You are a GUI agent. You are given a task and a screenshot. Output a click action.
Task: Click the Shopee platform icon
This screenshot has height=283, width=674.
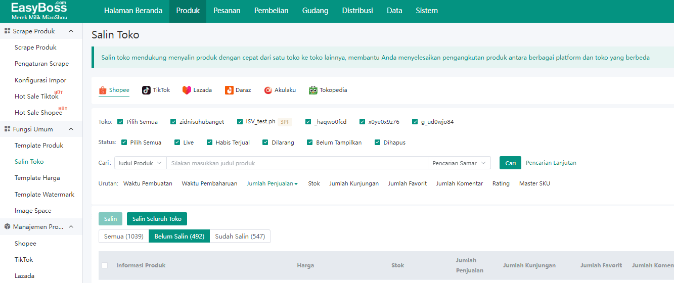coord(103,90)
